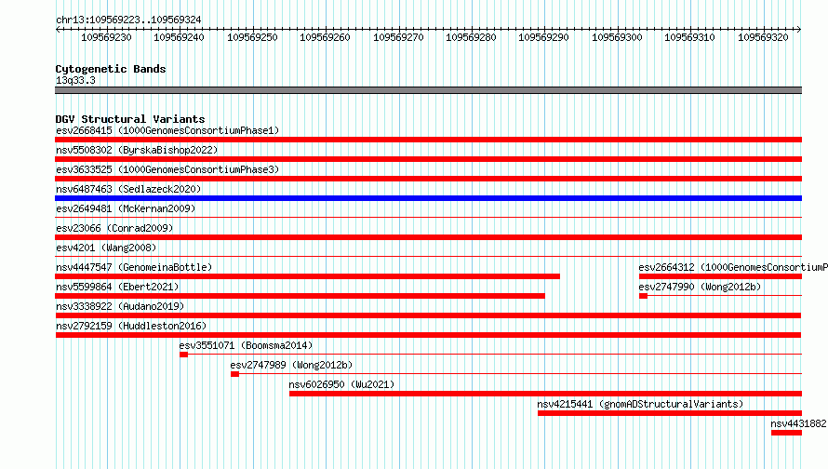Click ruler position 109569300

click(x=617, y=37)
